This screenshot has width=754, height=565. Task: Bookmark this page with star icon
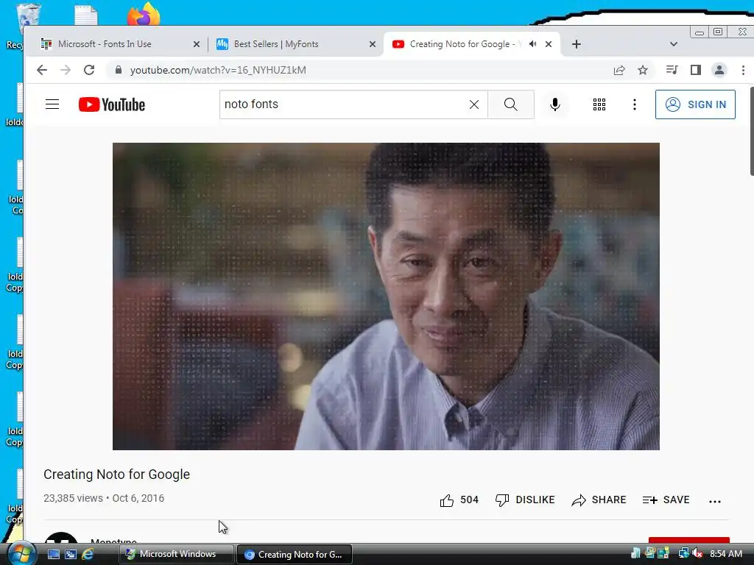(642, 70)
